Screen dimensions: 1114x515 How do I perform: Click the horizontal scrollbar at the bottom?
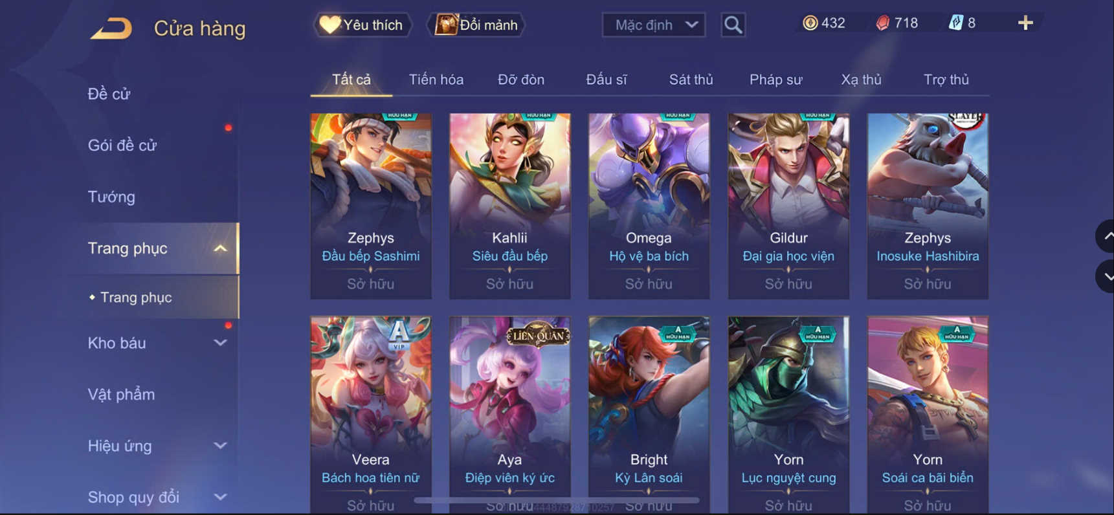(557, 500)
